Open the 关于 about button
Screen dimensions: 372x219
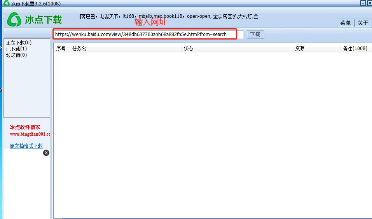tap(363, 23)
